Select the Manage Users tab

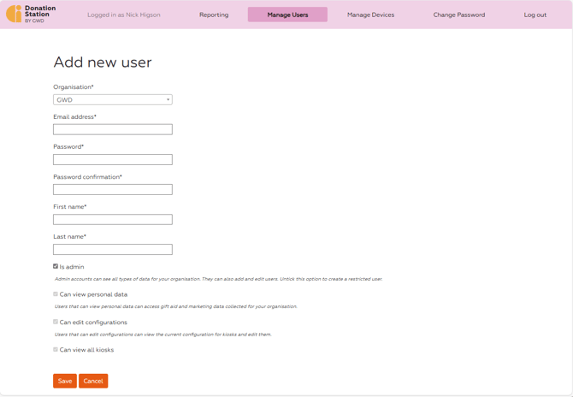tap(287, 15)
